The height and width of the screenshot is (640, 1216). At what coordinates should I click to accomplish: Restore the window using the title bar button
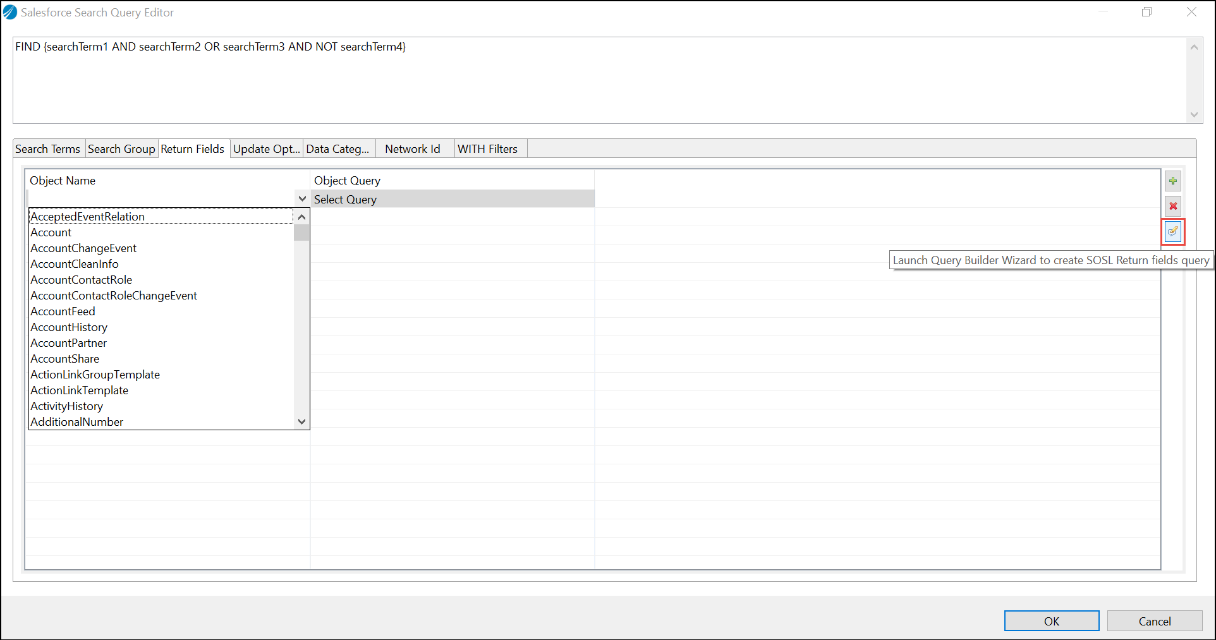(1147, 12)
